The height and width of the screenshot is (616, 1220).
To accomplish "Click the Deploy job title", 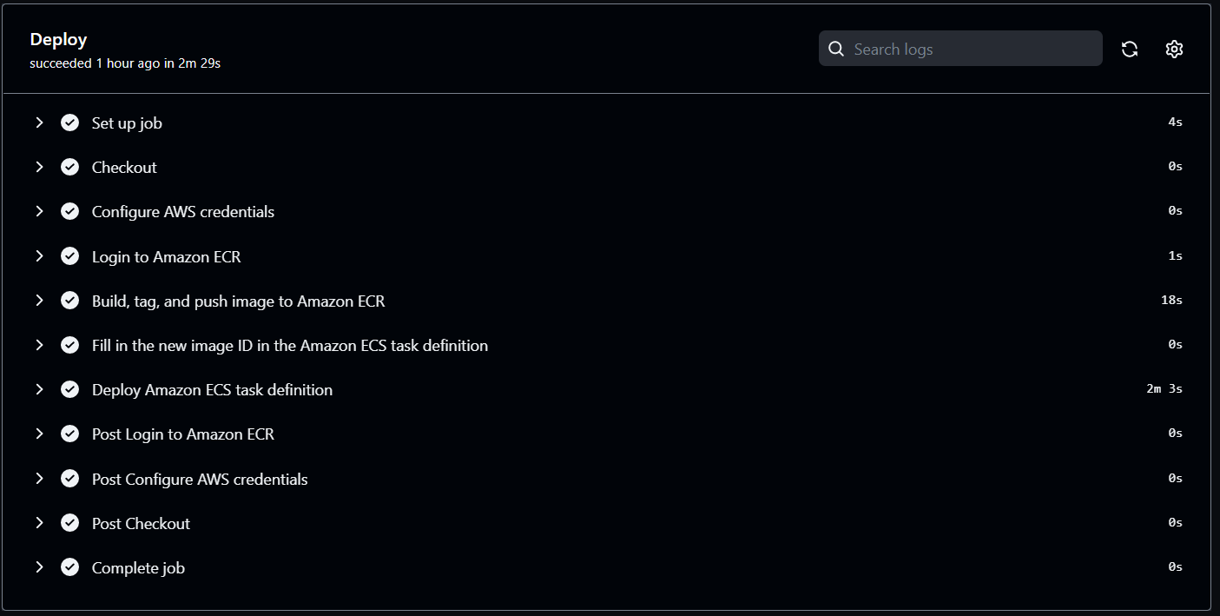I will pyautogui.click(x=58, y=39).
